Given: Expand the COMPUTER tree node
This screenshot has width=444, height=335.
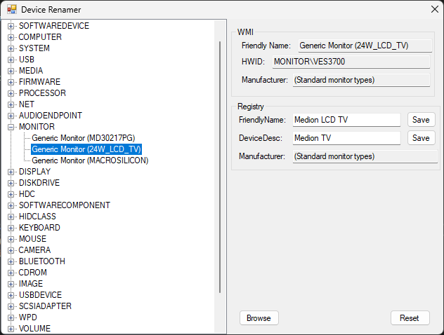Looking at the screenshot, I should [x=11, y=37].
